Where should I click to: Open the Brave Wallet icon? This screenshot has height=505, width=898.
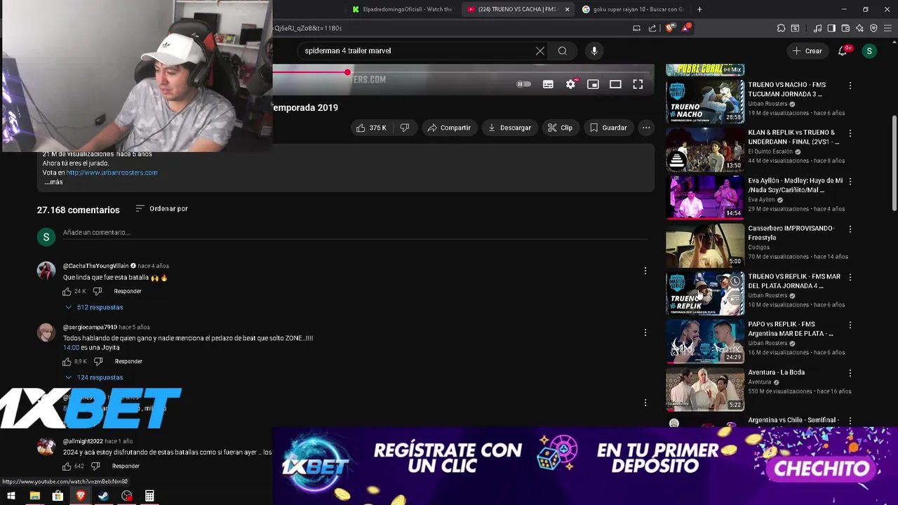tap(845, 28)
